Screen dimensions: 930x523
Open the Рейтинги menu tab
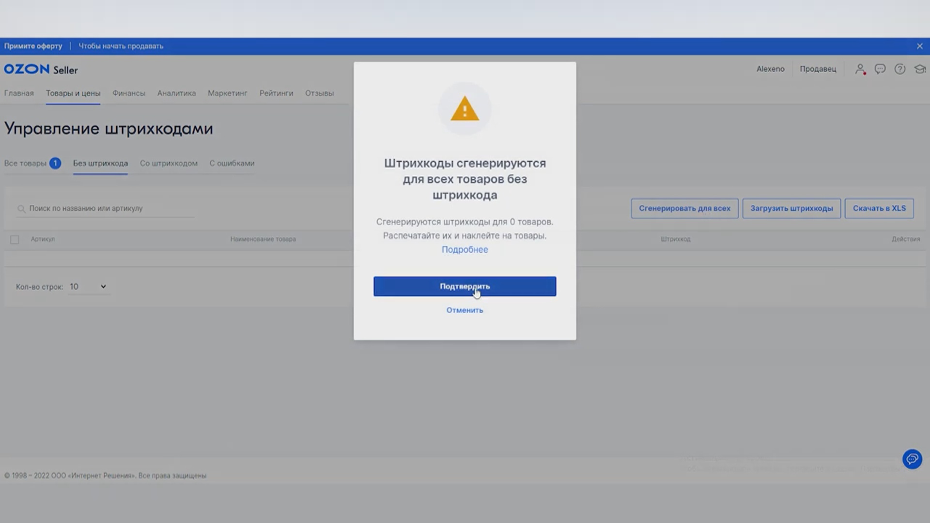(x=276, y=93)
